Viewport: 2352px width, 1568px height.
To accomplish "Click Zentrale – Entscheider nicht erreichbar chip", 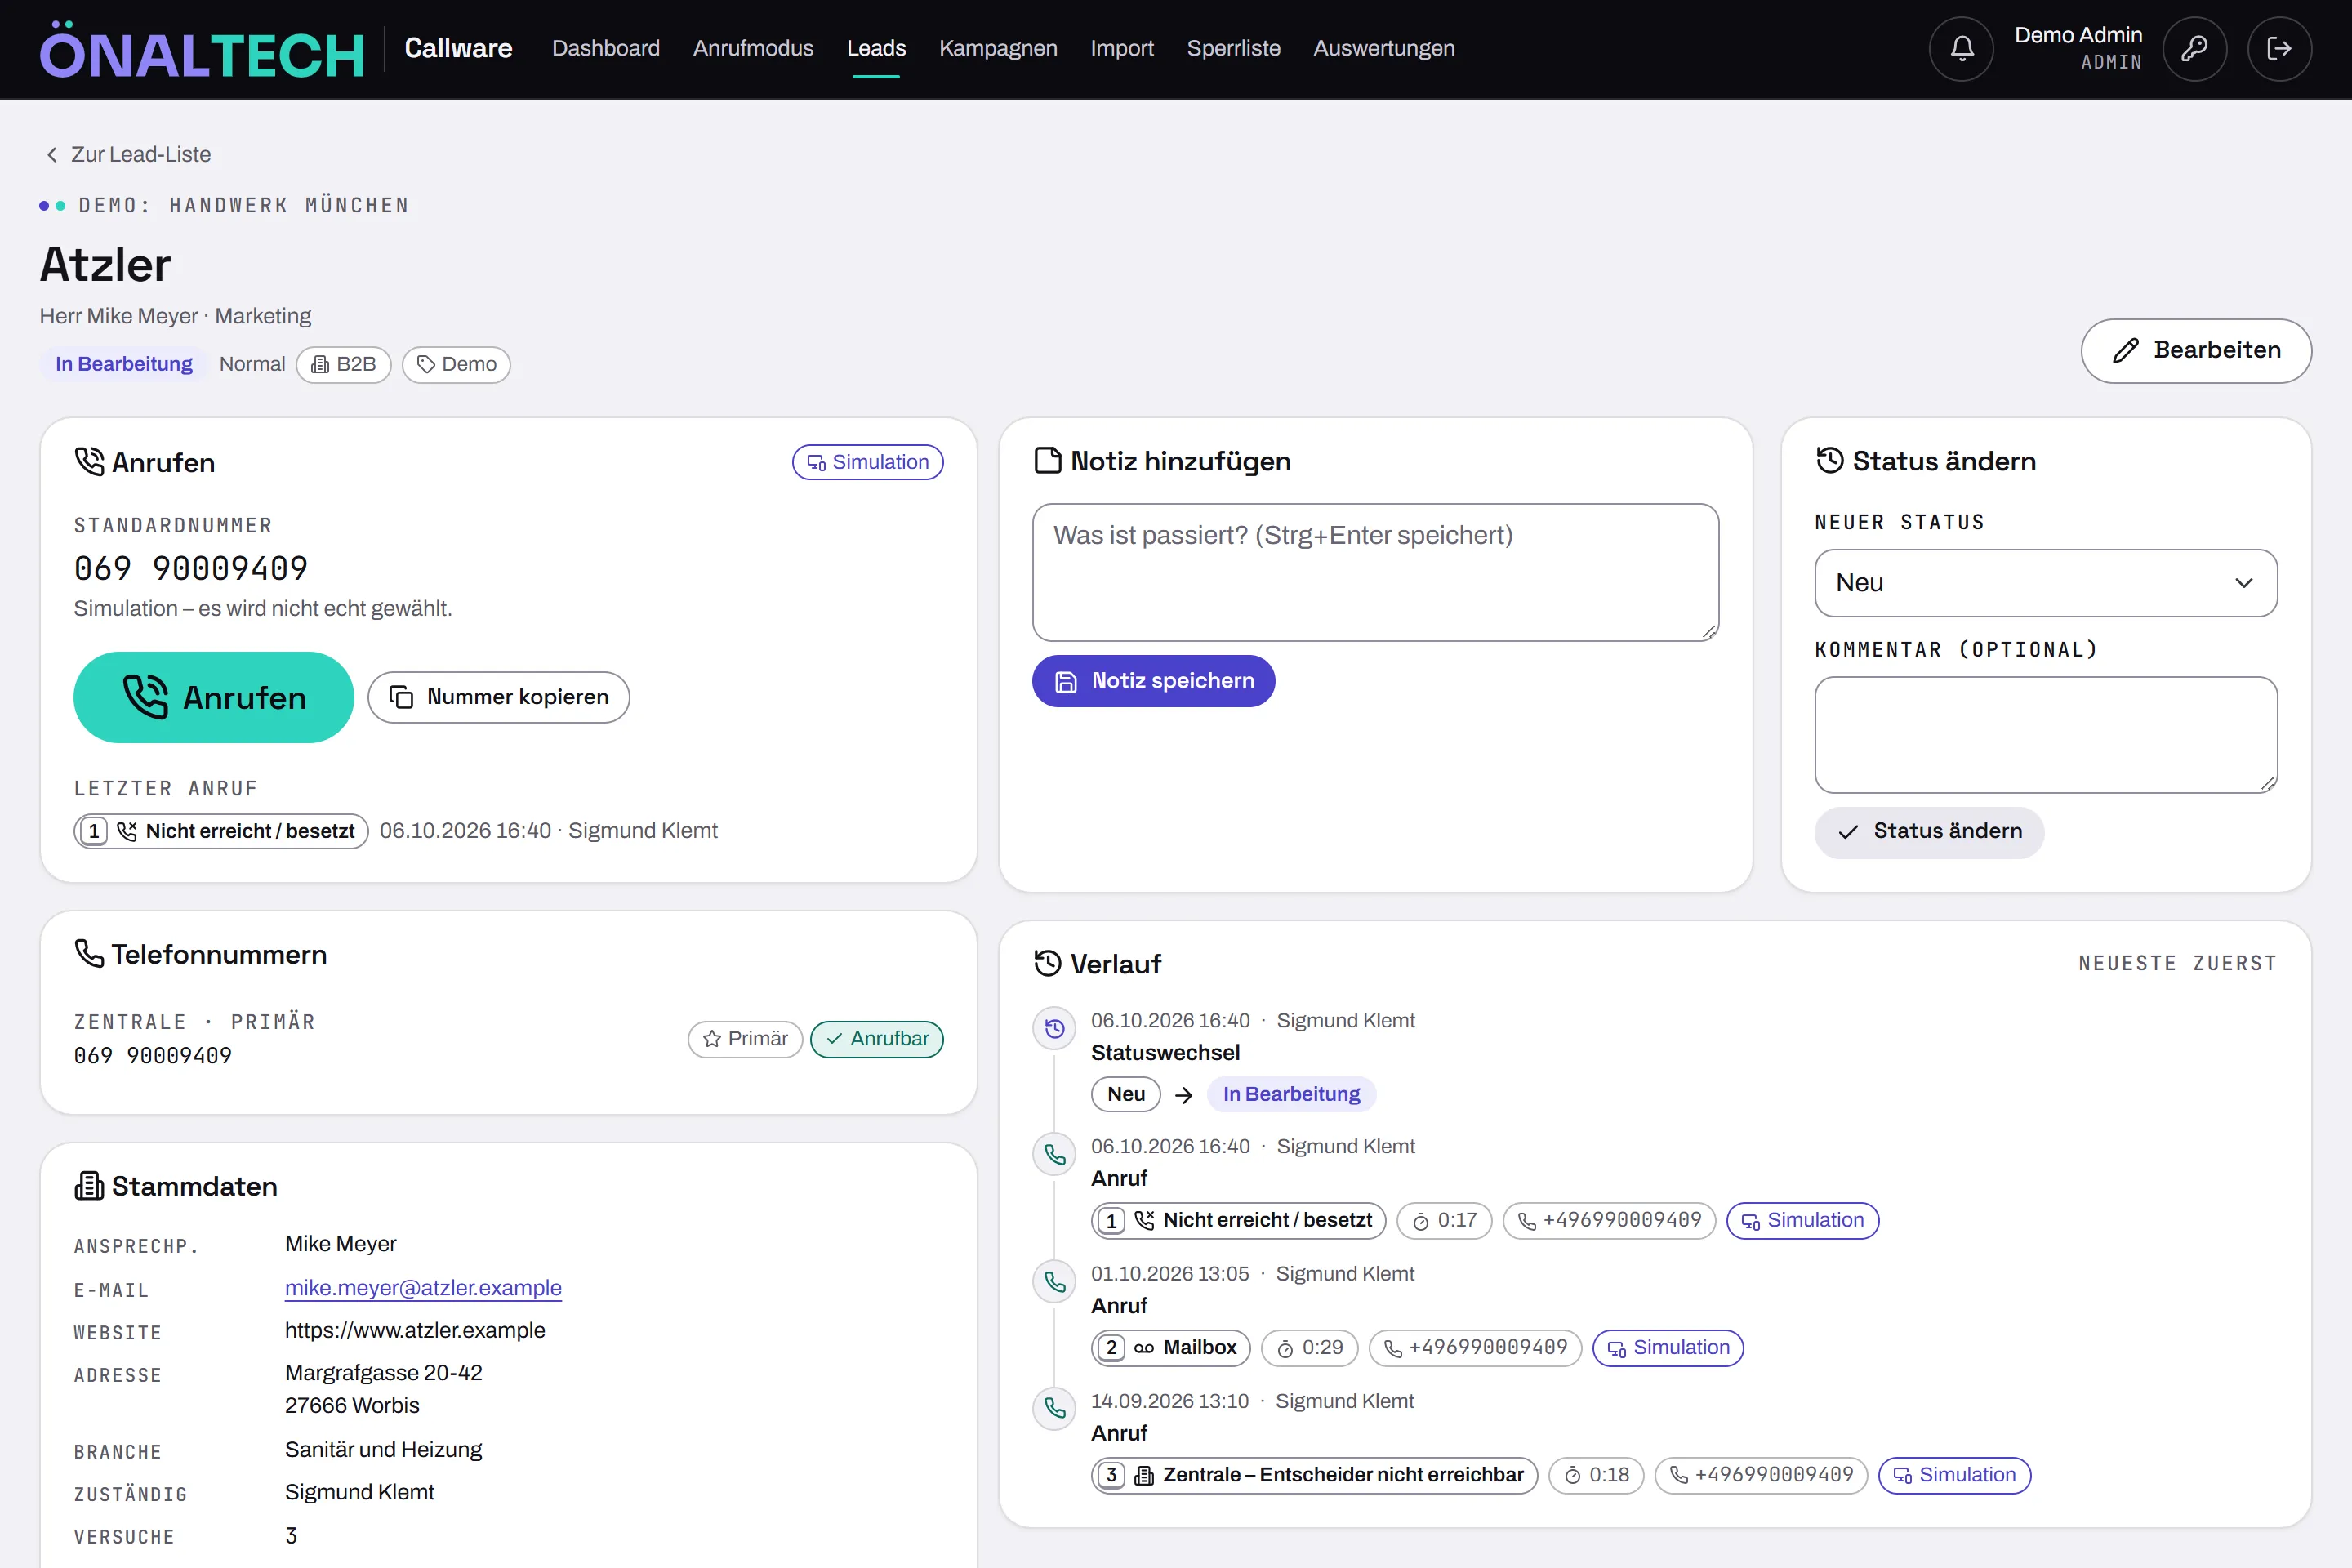I will [1314, 1475].
